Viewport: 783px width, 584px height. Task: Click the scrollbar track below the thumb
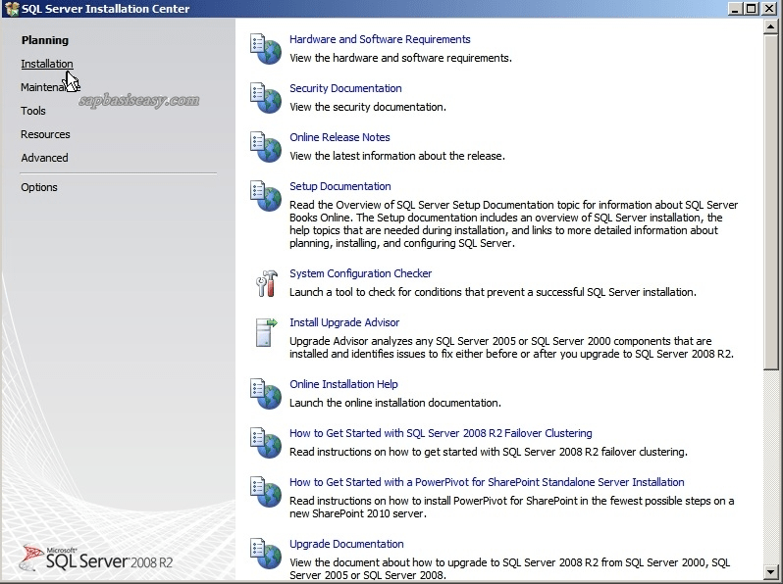point(770,466)
